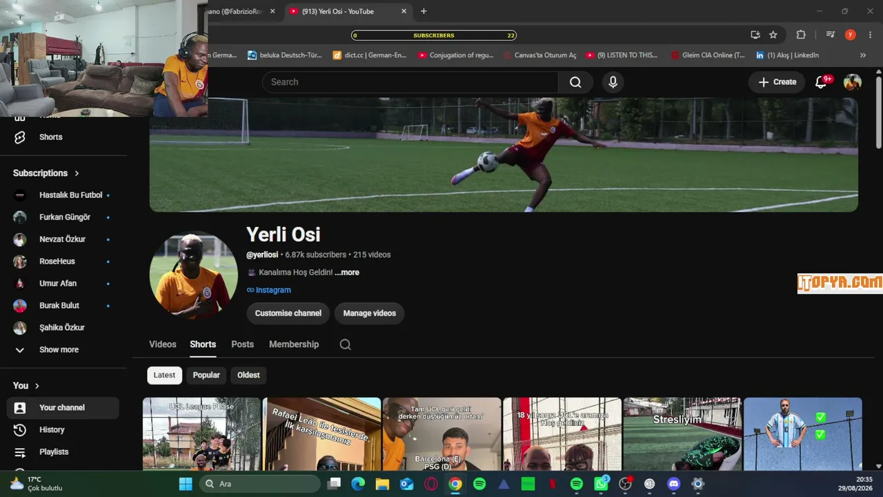Open the Şahika Özkur subscription
Screen dimensions: 883x497
click(x=63, y=328)
